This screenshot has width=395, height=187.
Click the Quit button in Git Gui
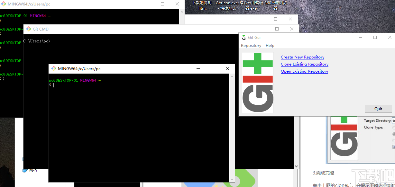point(378,109)
